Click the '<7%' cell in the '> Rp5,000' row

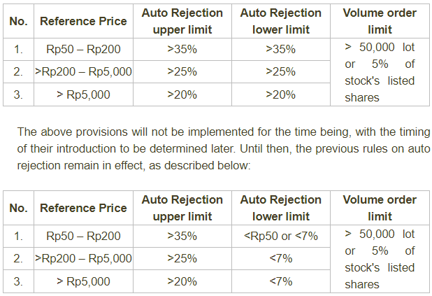coord(281,281)
